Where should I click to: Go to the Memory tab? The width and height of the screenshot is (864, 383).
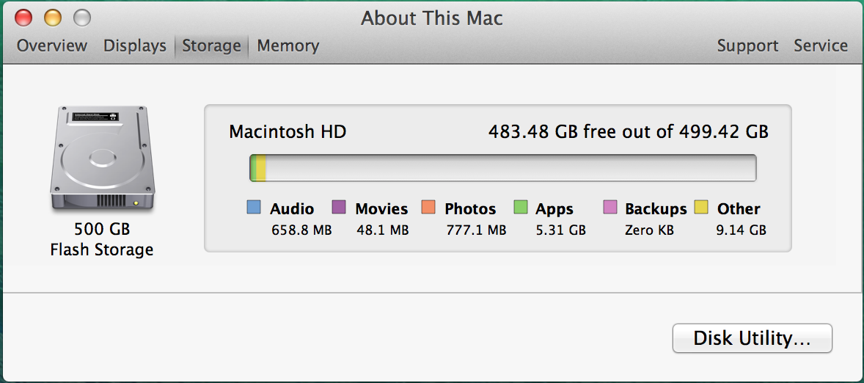pyautogui.click(x=288, y=45)
